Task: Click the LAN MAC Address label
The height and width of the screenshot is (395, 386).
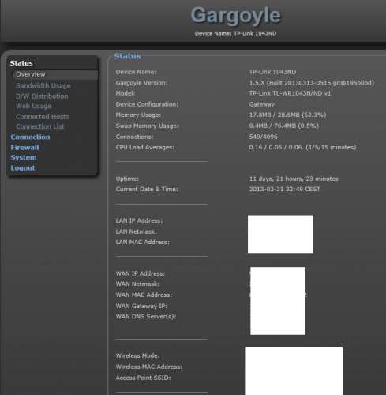Action: point(143,243)
